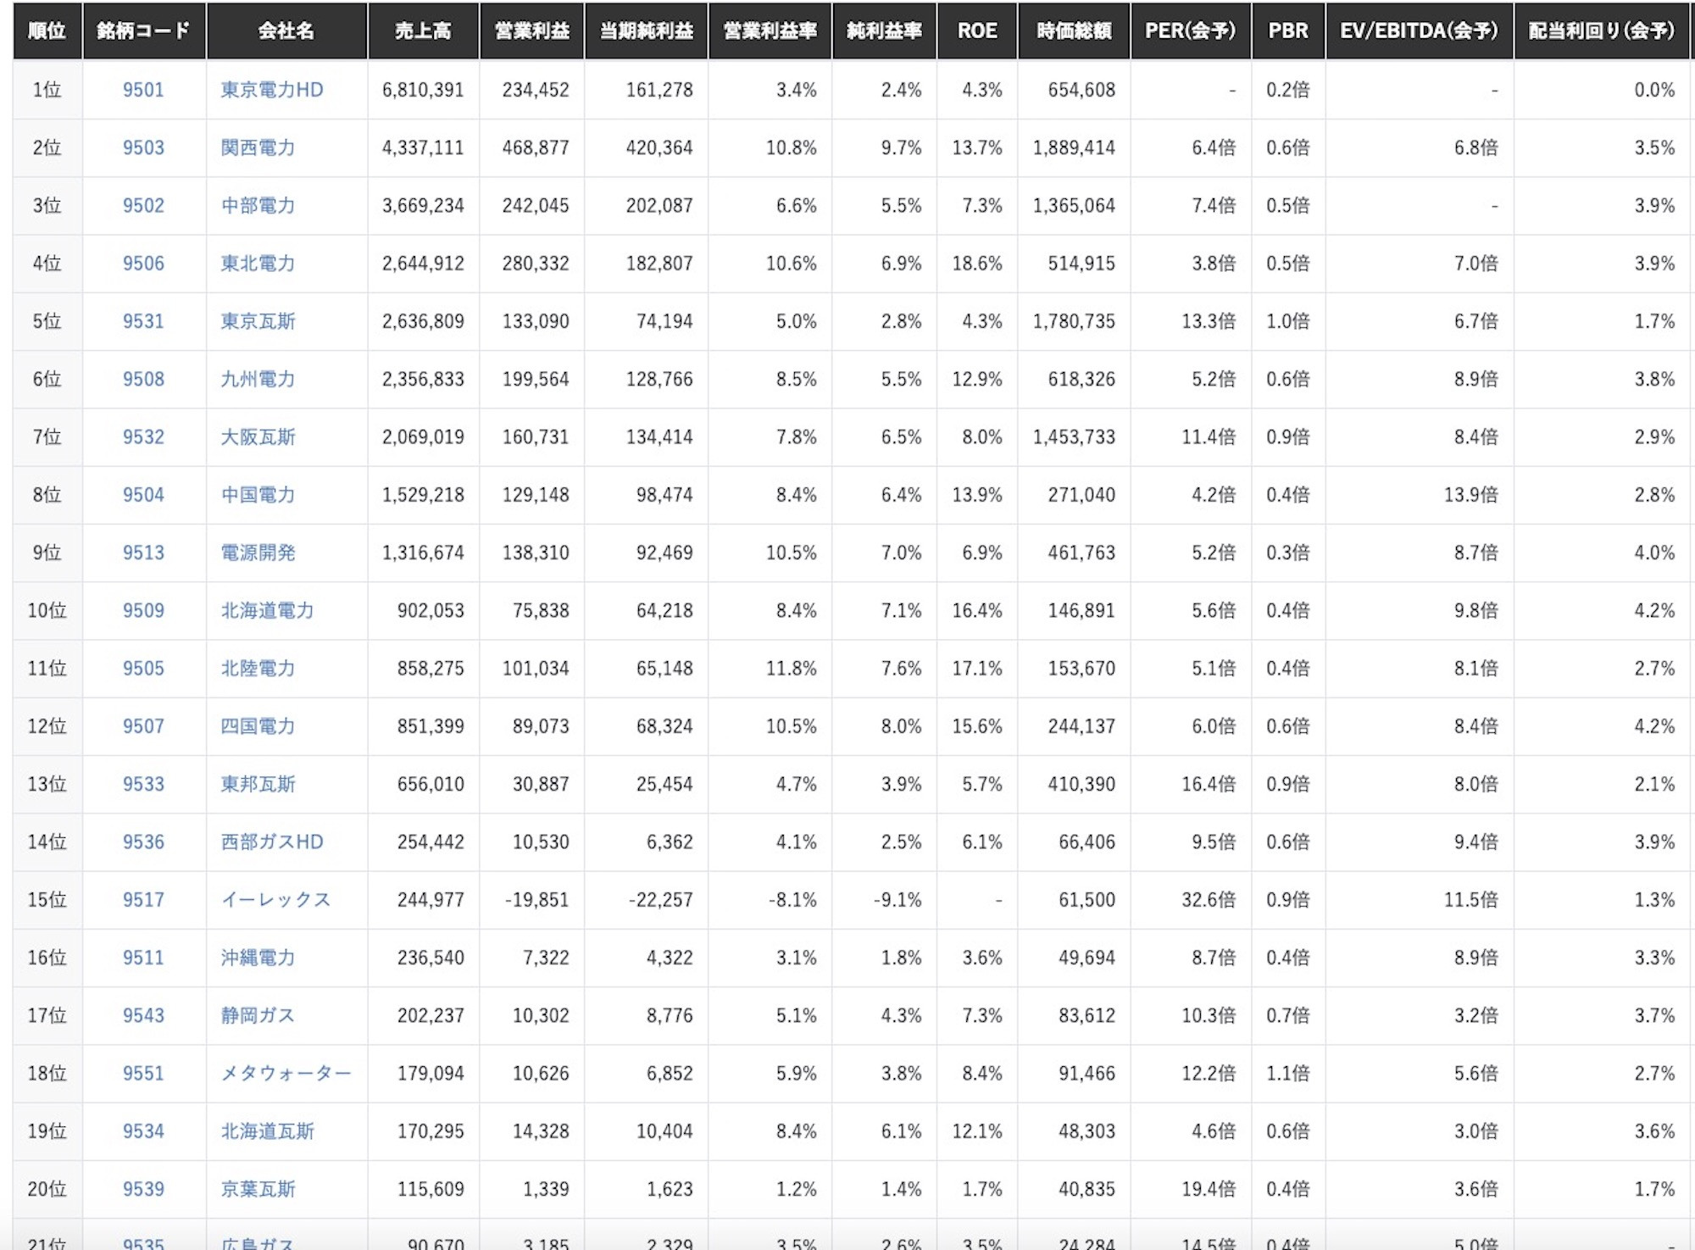Open stock code link 9532
This screenshot has width=1695, height=1250.
(143, 437)
